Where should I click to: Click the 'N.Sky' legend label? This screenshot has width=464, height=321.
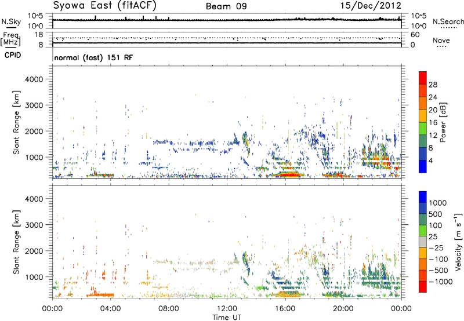pyautogui.click(x=11, y=21)
